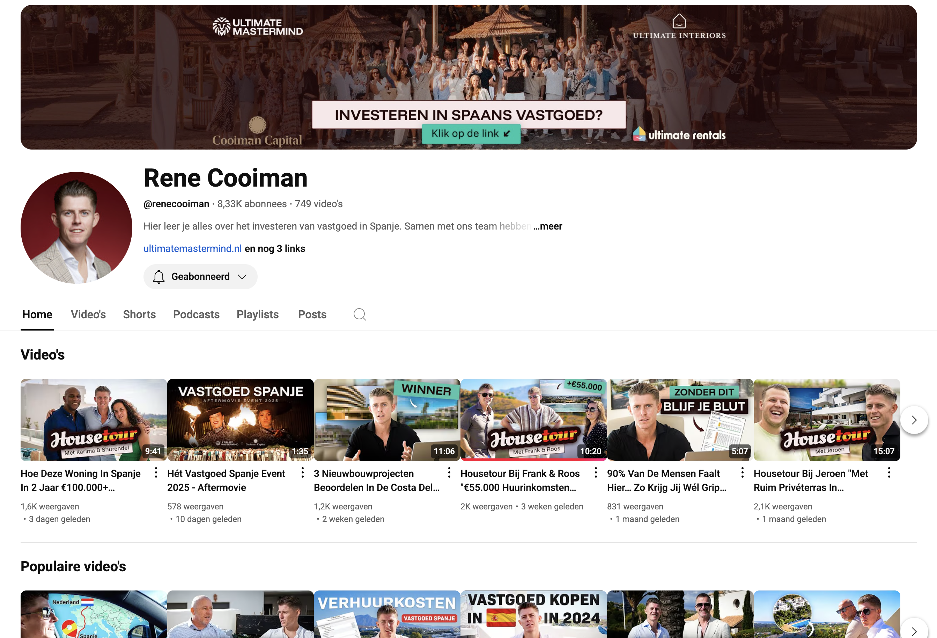This screenshot has width=937, height=638.
Task: Open options for 3 Nieuwbouwprojecten video
Action: pyautogui.click(x=449, y=472)
